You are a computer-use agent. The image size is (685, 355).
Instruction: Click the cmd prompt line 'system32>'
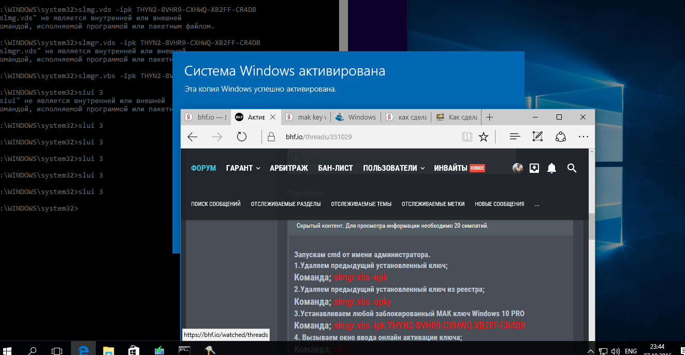pyautogui.click(x=39, y=208)
